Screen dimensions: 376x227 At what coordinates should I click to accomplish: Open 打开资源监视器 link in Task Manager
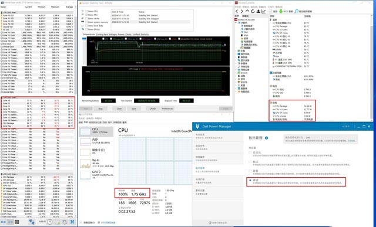point(108,222)
